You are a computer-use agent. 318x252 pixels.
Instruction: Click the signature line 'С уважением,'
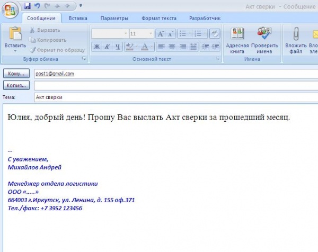coord(28,159)
